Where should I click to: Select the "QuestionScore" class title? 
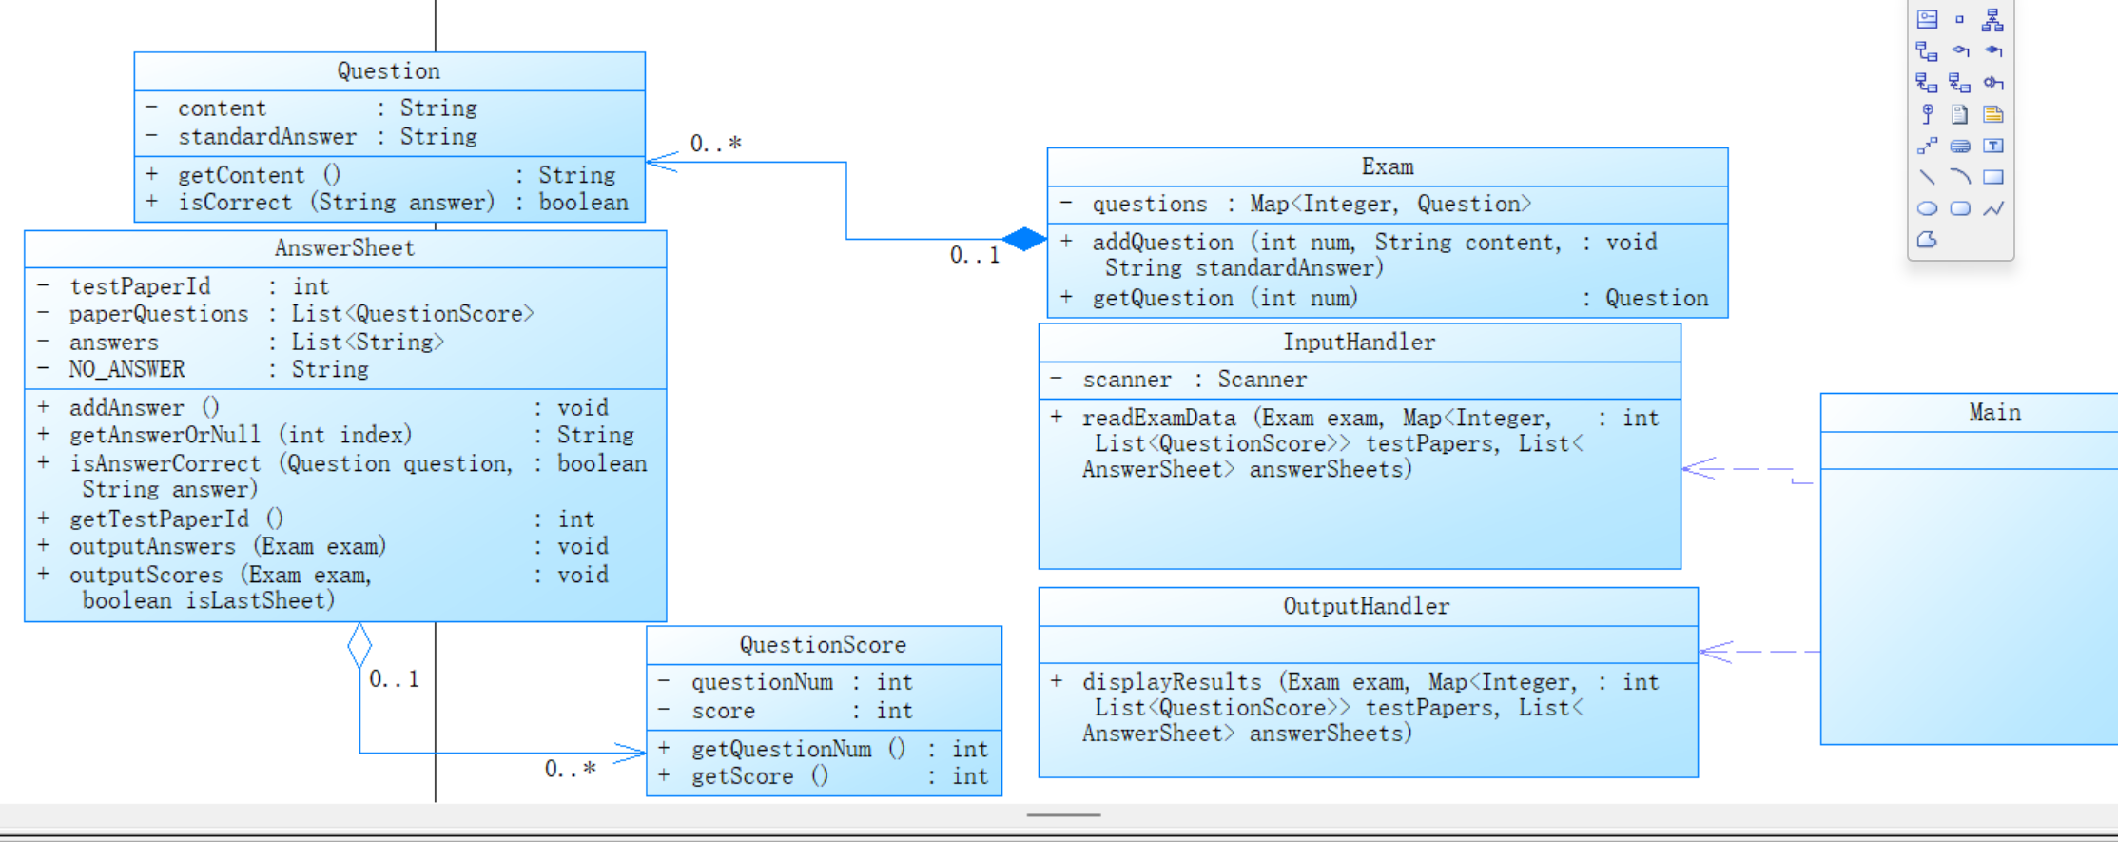click(824, 645)
